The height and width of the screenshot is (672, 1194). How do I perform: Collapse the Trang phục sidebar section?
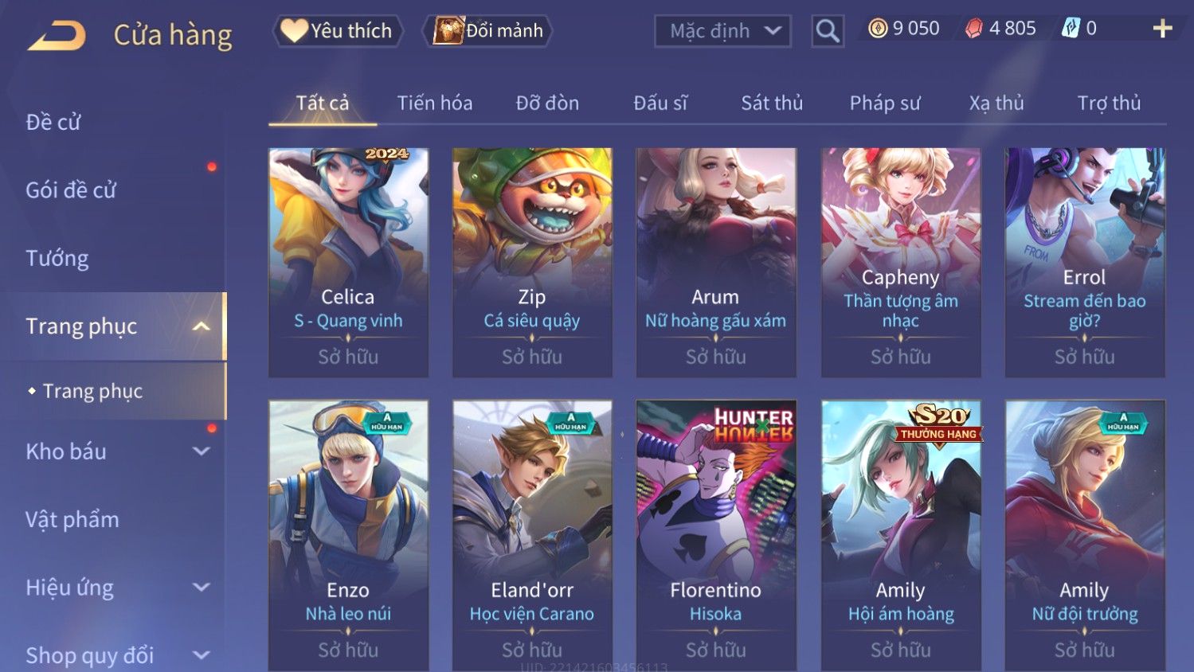pyautogui.click(x=202, y=326)
